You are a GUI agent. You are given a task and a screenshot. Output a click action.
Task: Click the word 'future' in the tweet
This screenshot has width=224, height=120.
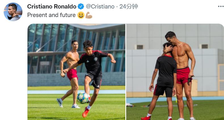click(x=68, y=15)
